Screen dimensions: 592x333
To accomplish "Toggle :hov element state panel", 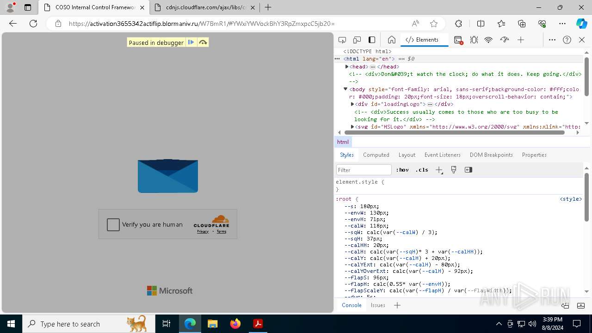I will tap(402, 170).
